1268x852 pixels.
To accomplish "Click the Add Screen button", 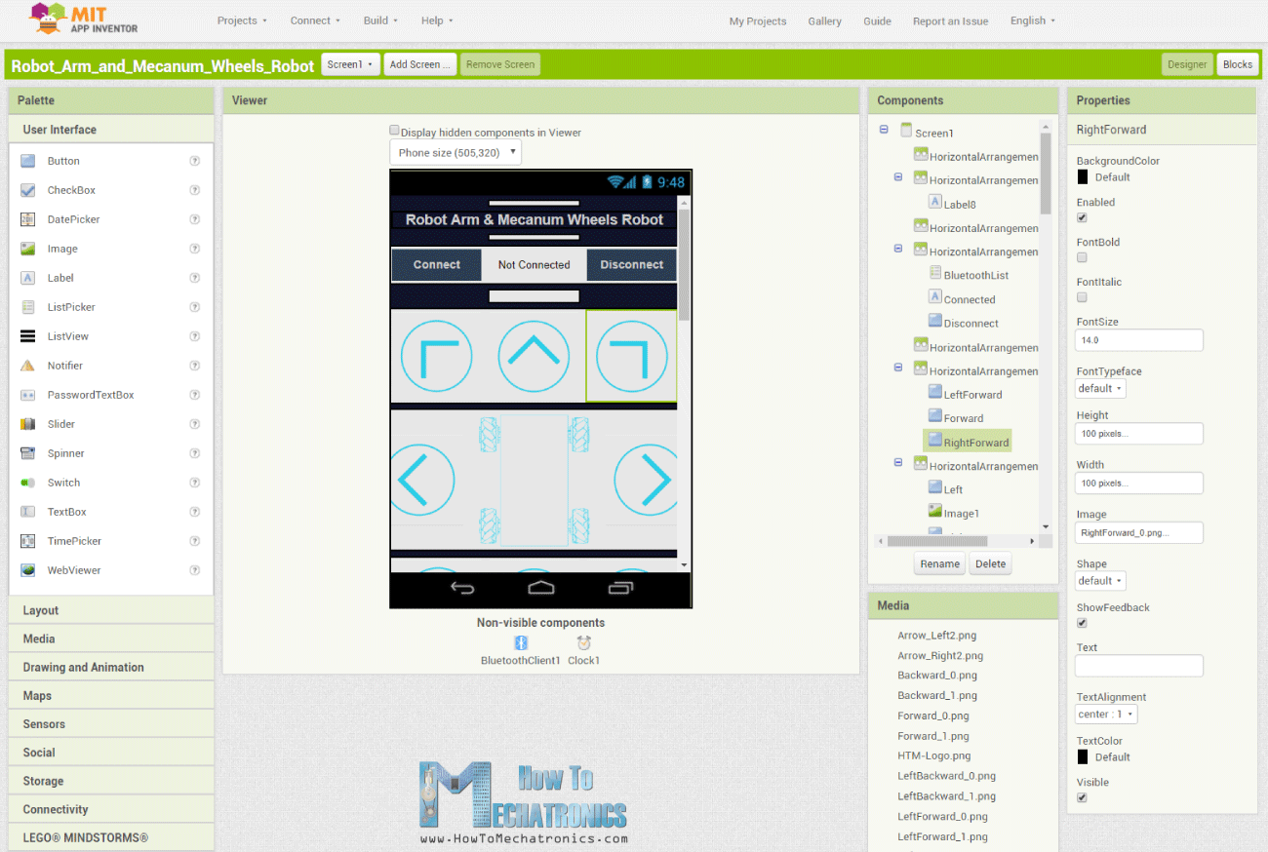I will [x=419, y=63].
